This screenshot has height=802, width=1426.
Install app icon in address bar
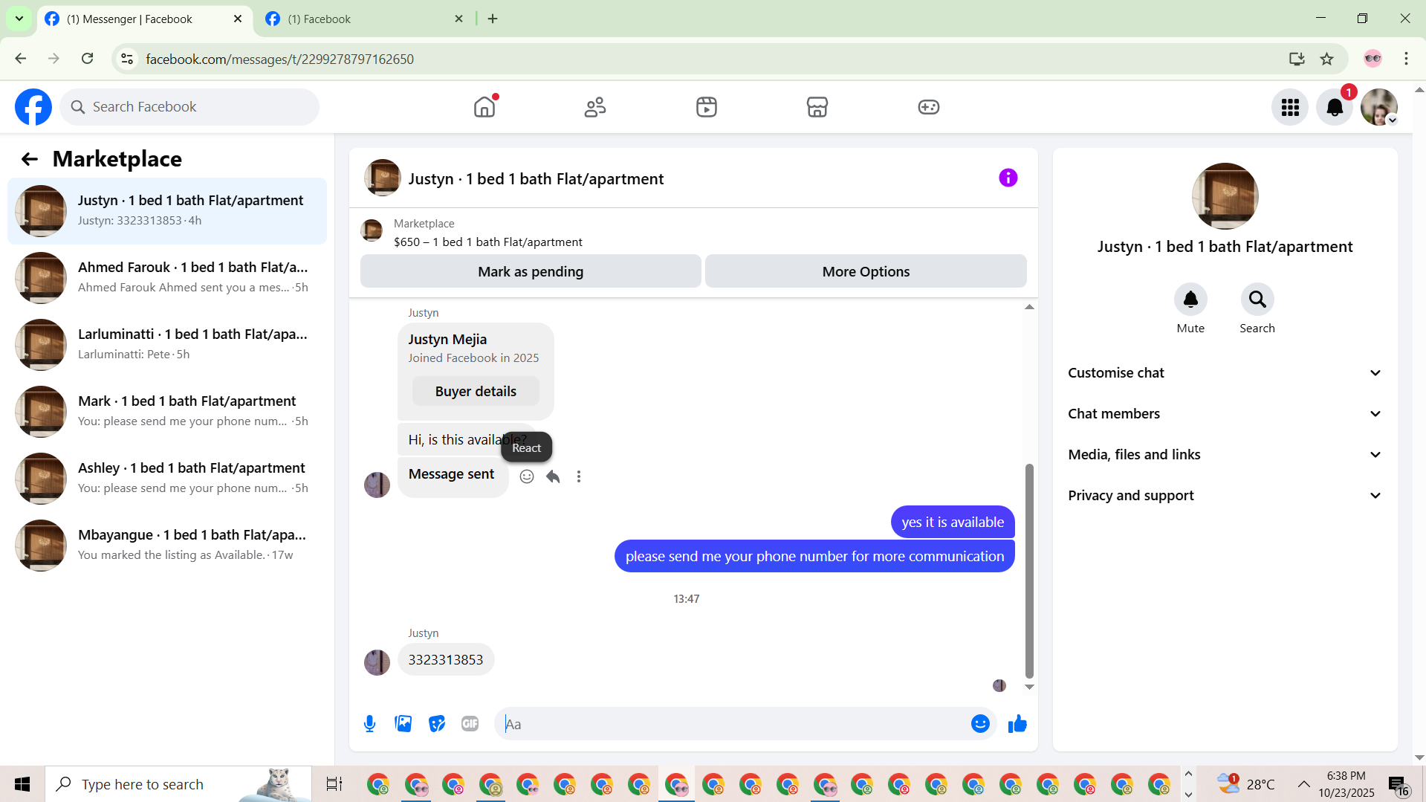point(1297,59)
